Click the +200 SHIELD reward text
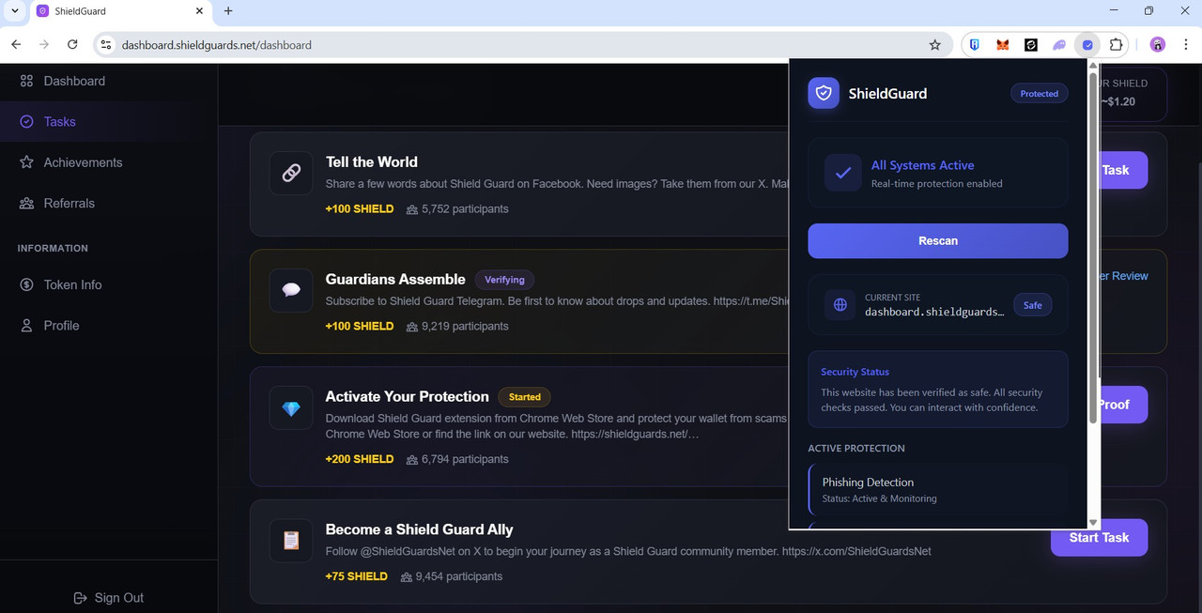Viewport: 1202px width, 613px height. [360, 459]
